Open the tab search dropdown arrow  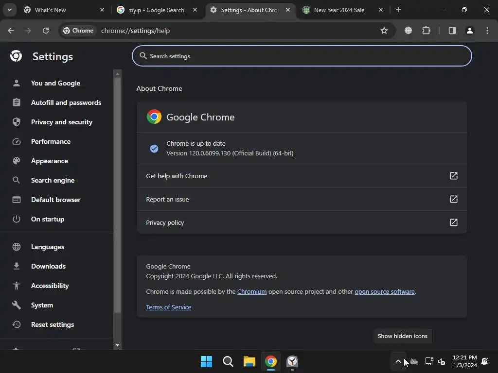[10, 10]
